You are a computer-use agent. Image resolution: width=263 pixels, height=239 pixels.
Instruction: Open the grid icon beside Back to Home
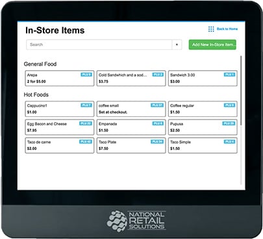pos(211,29)
